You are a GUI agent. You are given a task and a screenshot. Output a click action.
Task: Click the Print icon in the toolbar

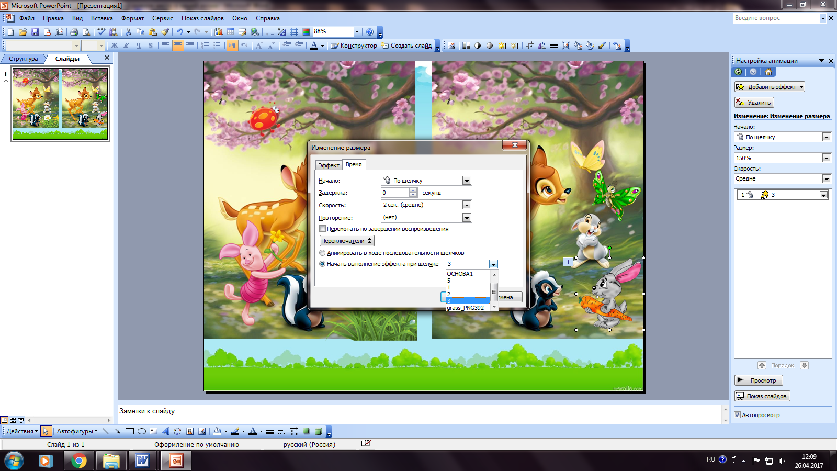coord(74,32)
